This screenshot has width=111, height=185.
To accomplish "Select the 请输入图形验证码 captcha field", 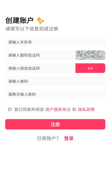I will click(40, 55).
